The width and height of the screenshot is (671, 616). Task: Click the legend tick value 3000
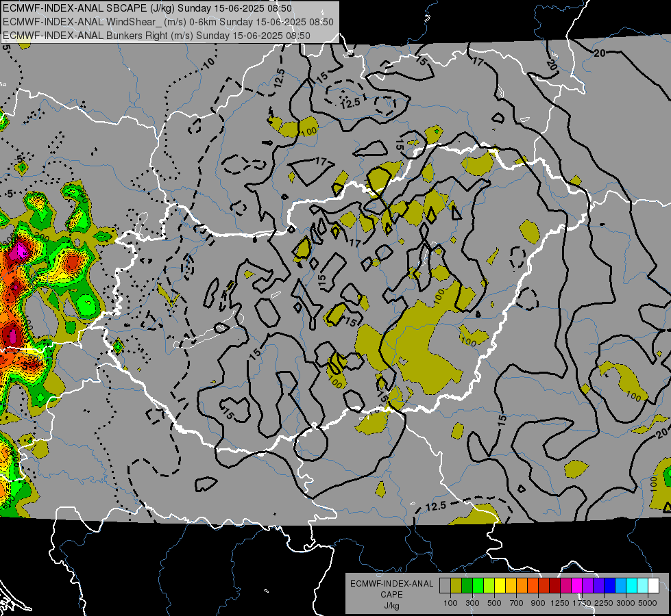[626, 603]
